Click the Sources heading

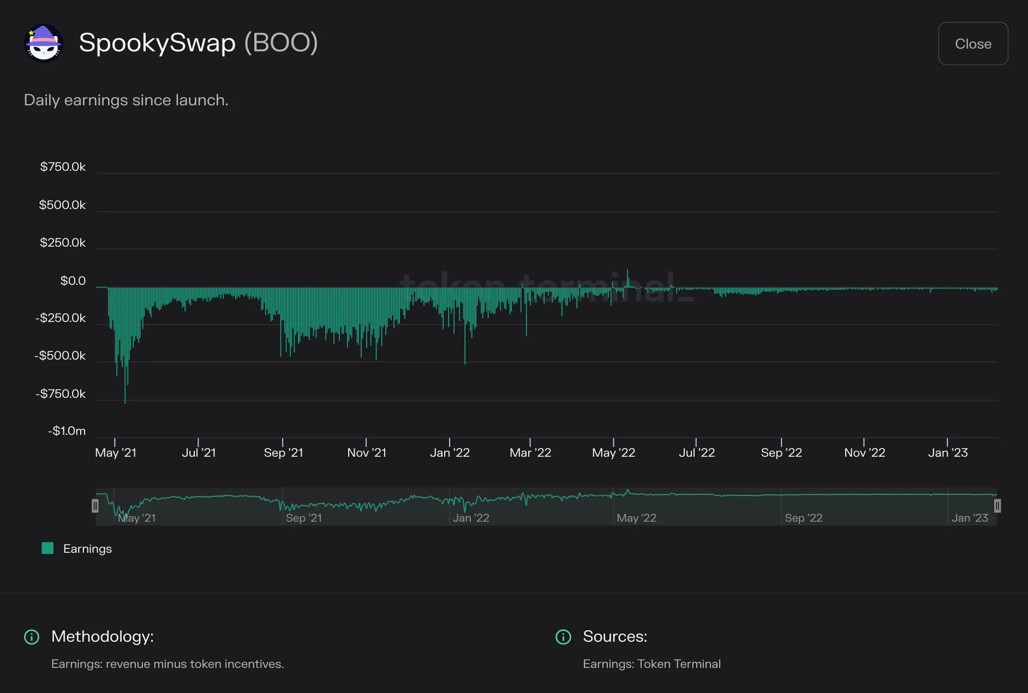(615, 637)
